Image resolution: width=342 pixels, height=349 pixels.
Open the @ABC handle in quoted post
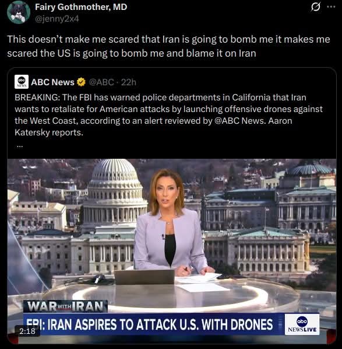click(101, 82)
